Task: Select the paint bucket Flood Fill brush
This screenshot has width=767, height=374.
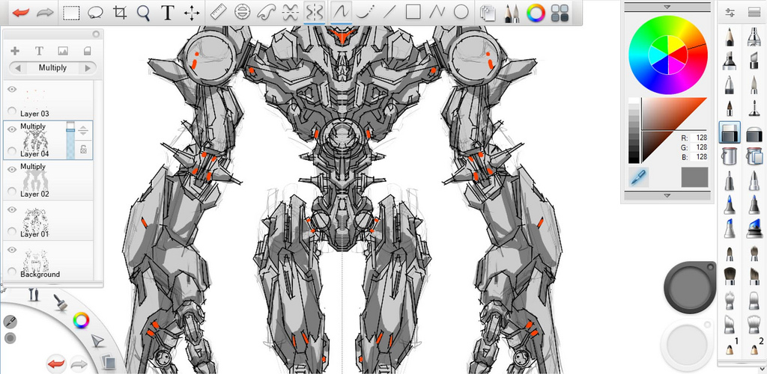Action: point(730,156)
